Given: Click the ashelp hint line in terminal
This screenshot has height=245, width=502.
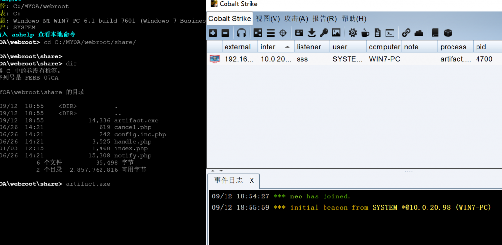Looking at the screenshot, I should click(x=38, y=34).
